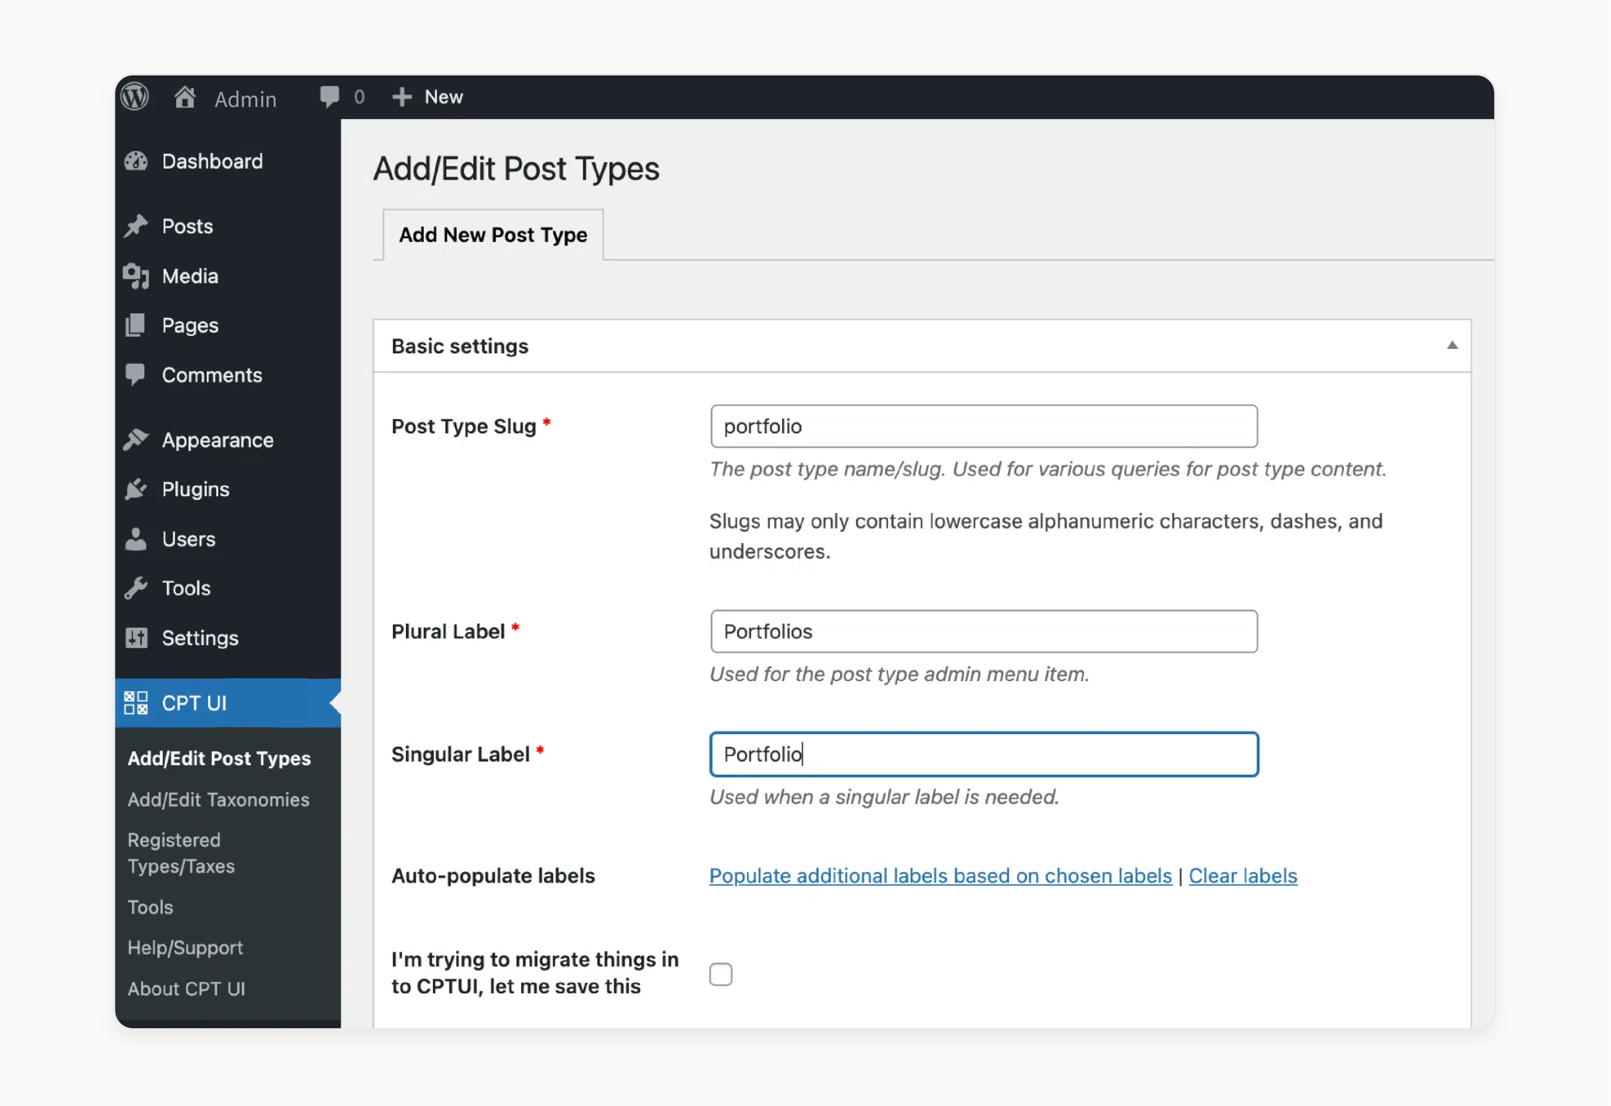The height and width of the screenshot is (1106, 1611).
Task: Click Populate additional labels based on chosen labels
Action: pyautogui.click(x=941, y=876)
